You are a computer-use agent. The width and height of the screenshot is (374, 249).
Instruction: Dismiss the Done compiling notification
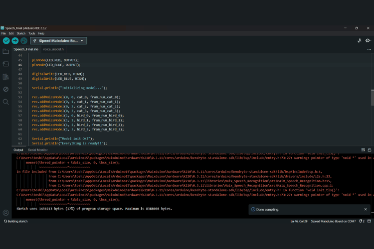pos(366,209)
